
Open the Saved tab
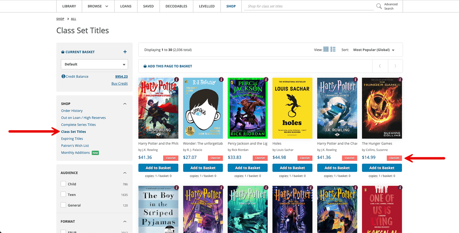148,6
